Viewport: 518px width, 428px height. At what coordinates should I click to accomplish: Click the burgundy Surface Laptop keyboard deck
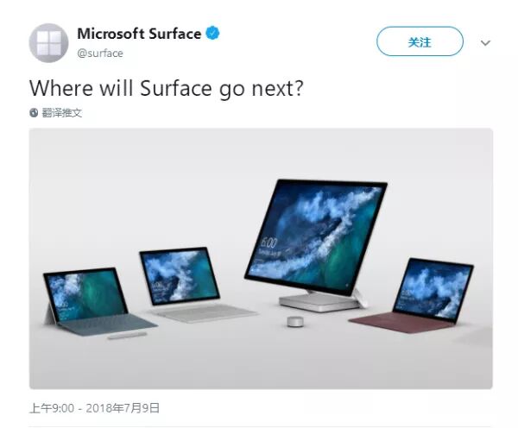pyautogui.click(x=401, y=322)
